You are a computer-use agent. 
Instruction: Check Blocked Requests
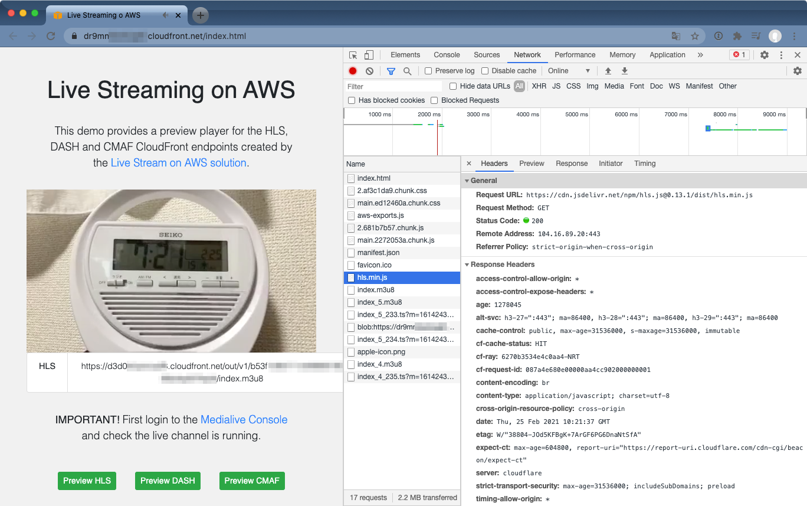point(434,100)
